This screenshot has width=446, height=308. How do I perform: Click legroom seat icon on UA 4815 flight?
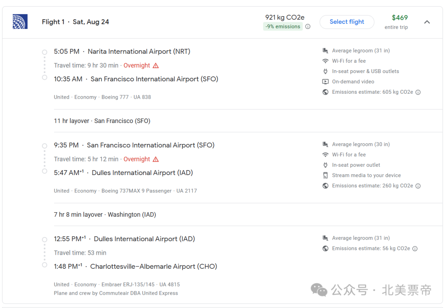coord(325,238)
